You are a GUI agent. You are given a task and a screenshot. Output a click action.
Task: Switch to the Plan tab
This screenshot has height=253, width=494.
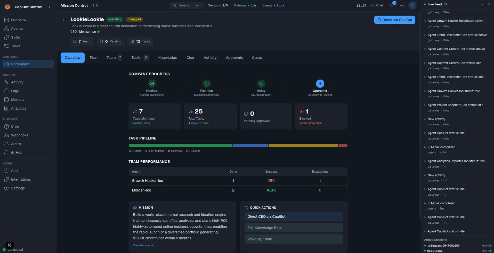point(93,58)
